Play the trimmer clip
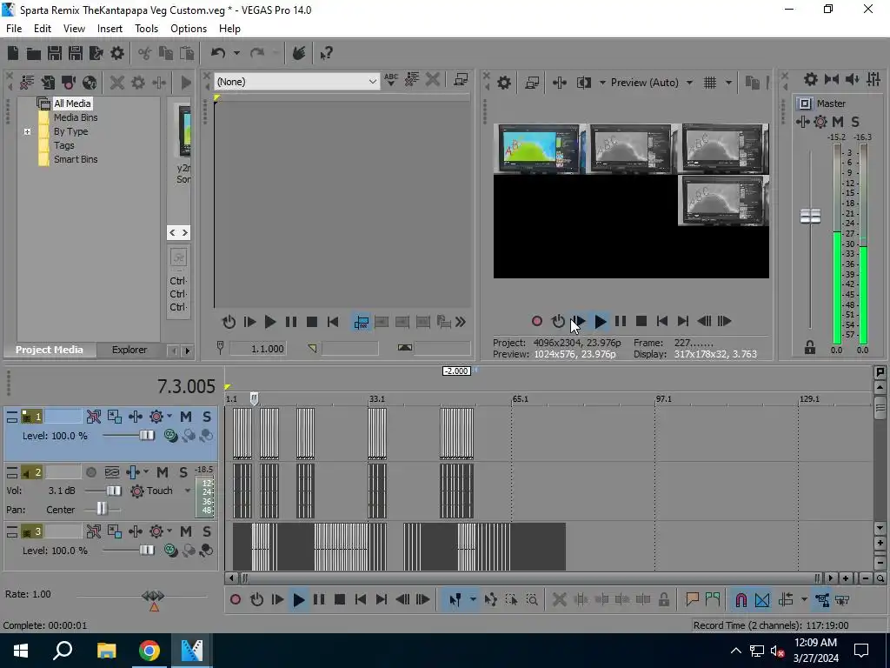The image size is (890, 668). [270, 322]
